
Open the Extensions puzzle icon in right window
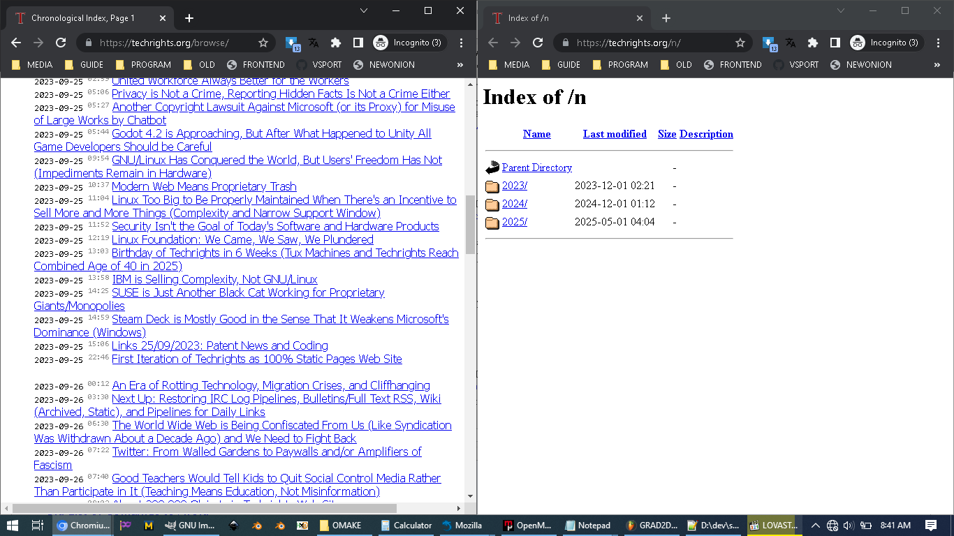813,43
